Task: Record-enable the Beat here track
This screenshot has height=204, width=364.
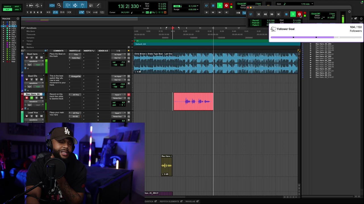Action: pos(27,58)
